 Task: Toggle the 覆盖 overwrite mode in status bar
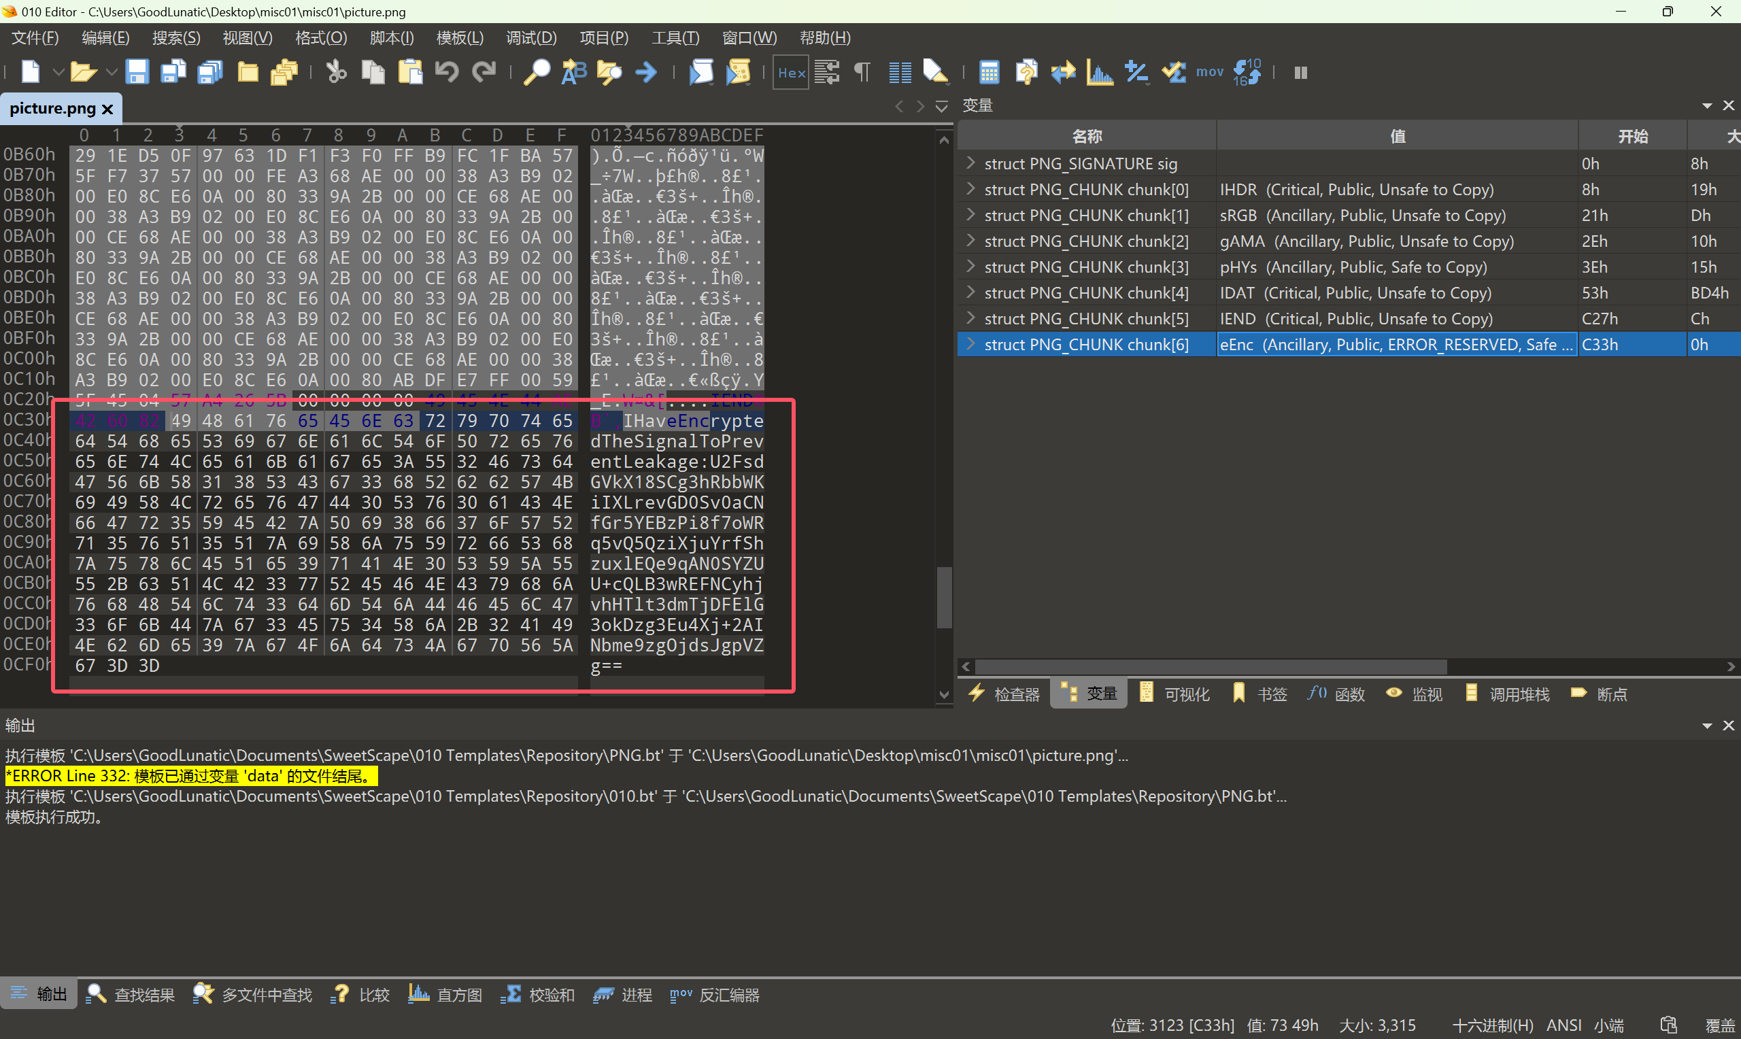[1720, 1025]
